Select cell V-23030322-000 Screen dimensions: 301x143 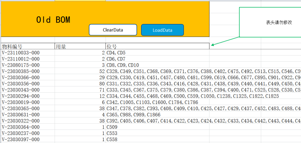[x=28, y=121]
